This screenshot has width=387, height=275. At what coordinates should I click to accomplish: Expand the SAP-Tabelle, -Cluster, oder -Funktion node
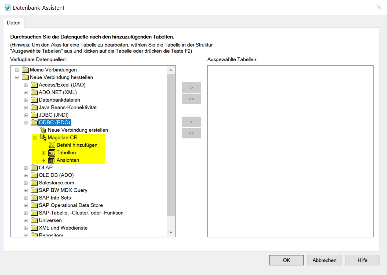click(x=26, y=213)
